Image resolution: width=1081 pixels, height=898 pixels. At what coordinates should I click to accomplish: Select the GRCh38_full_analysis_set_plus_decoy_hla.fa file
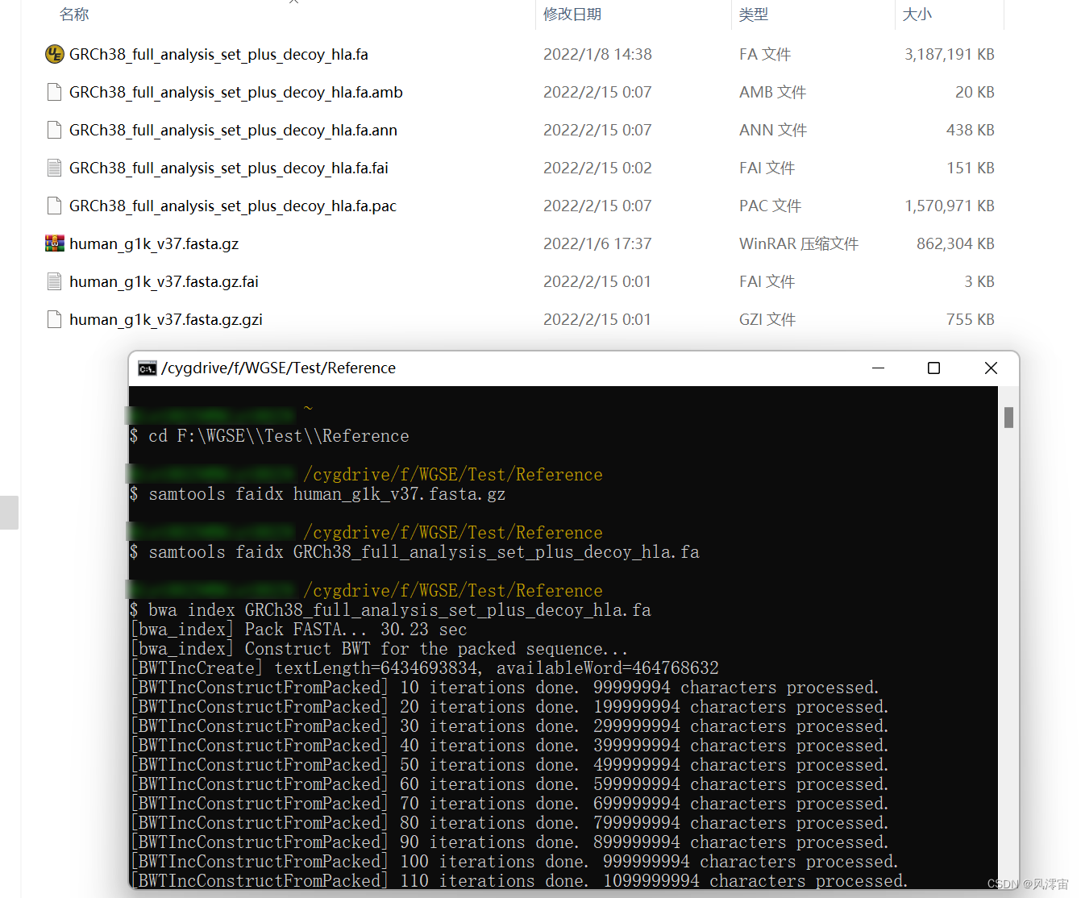(x=218, y=54)
